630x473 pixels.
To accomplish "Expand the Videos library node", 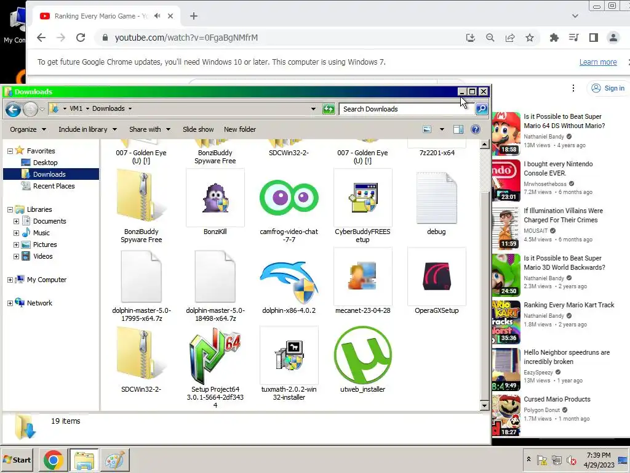I will click(x=16, y=256).
